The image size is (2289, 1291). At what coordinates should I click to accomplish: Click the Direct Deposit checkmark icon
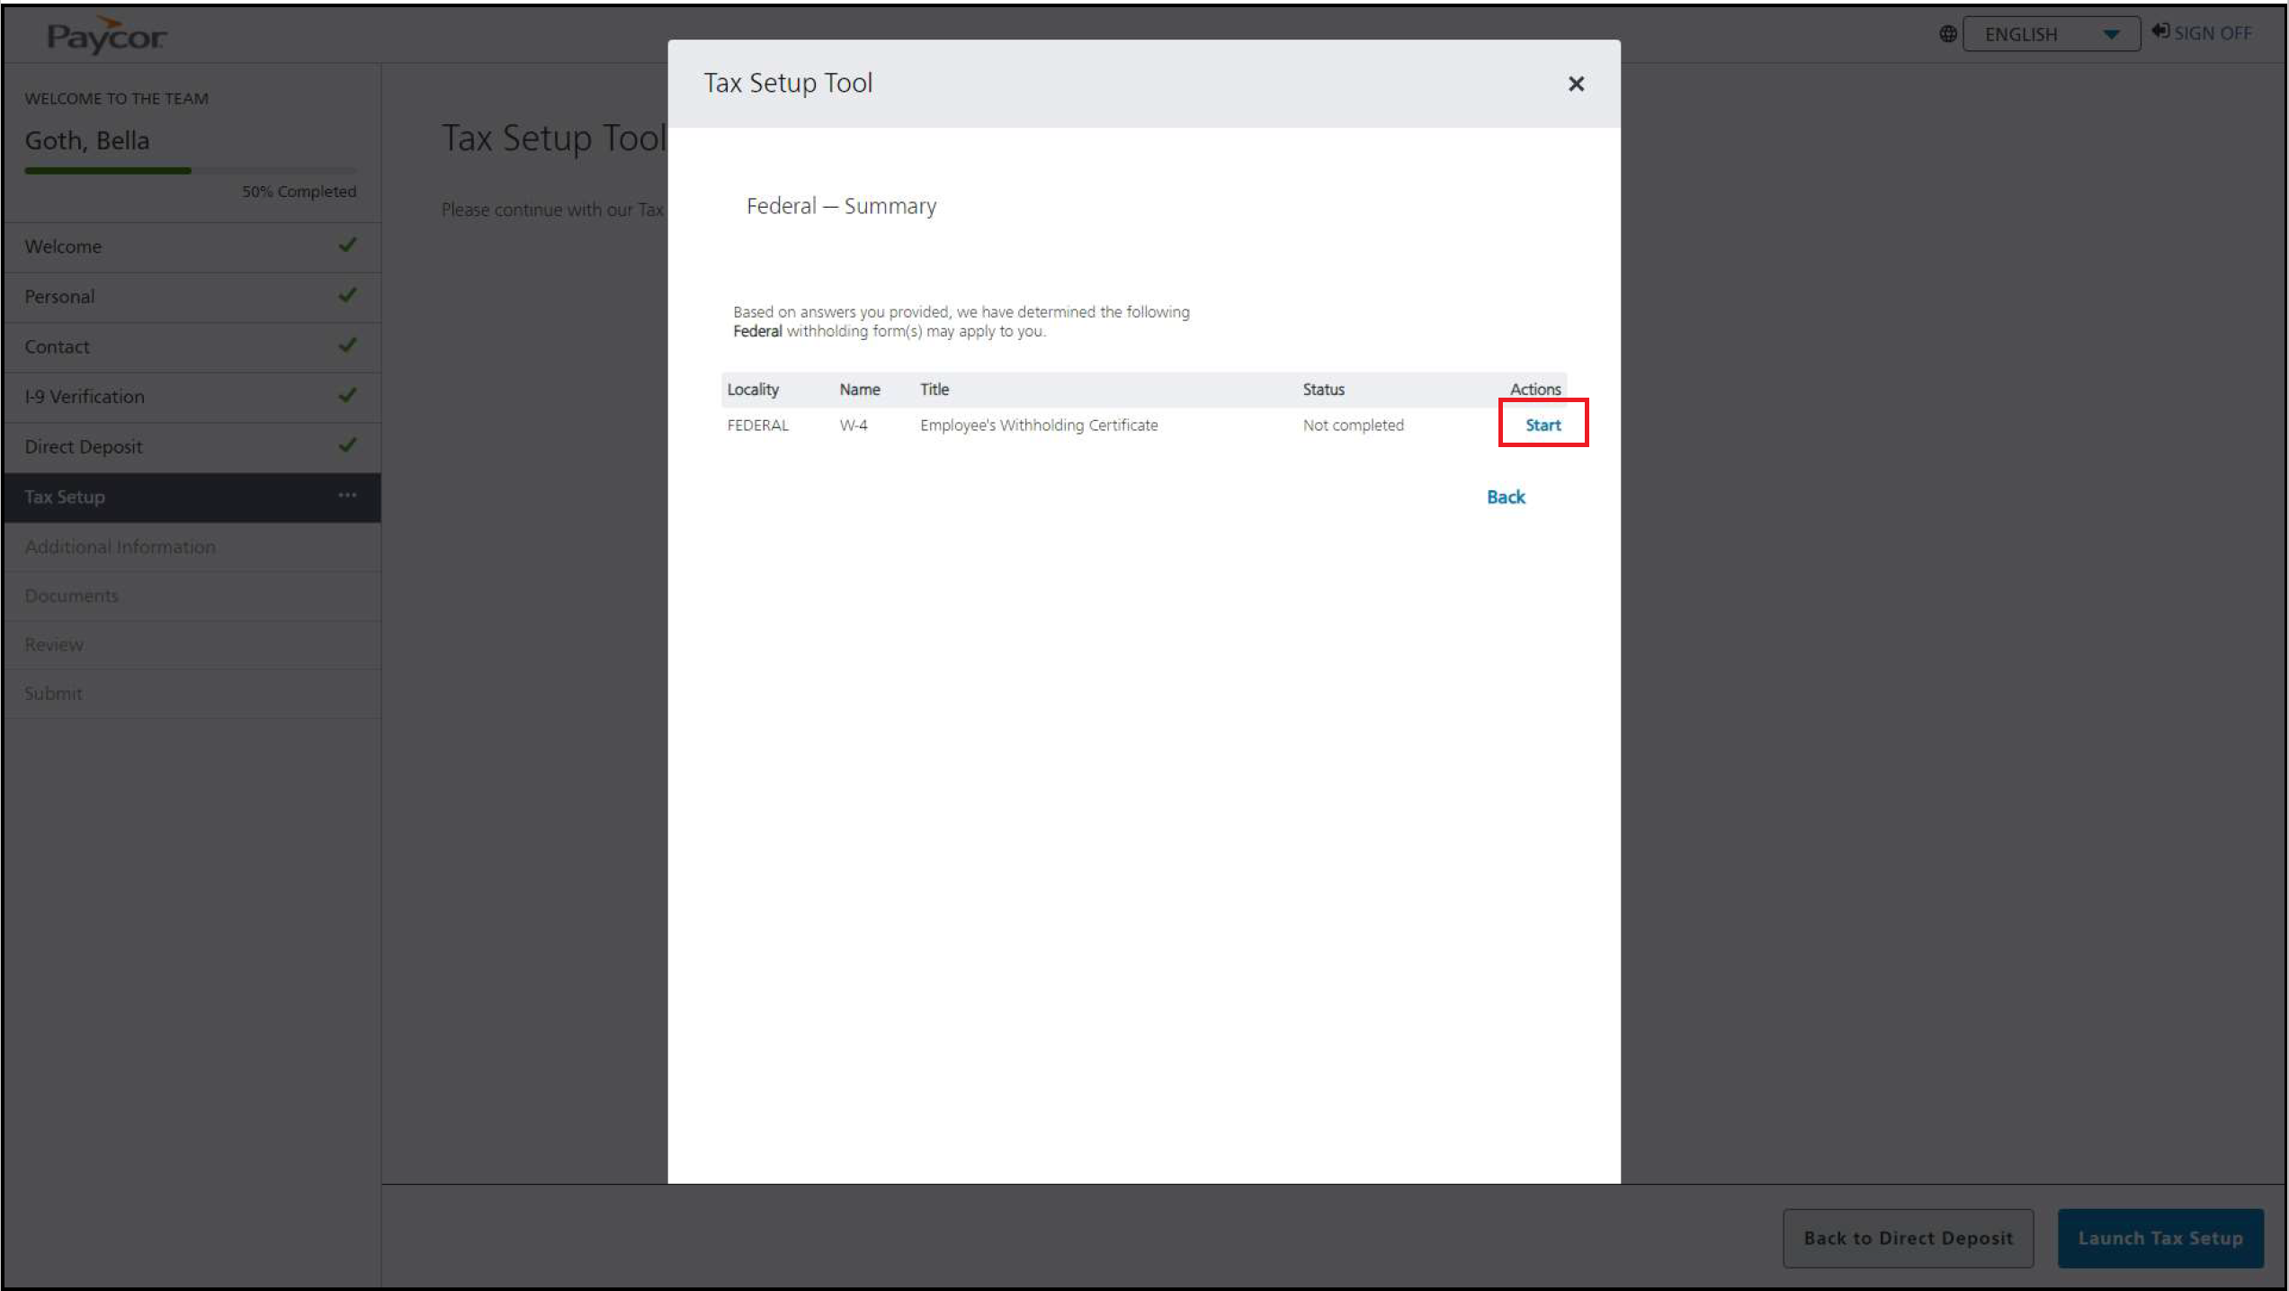pyautogui.click(x=347, y=445)
